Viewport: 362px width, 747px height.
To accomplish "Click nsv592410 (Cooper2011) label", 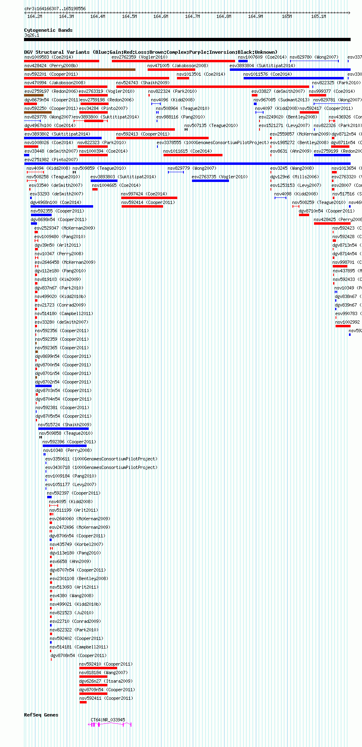I will click(106, 664).
